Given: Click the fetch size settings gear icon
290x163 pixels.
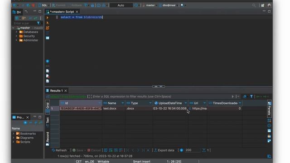Looking at the screenshot, I should coord(181,150).
